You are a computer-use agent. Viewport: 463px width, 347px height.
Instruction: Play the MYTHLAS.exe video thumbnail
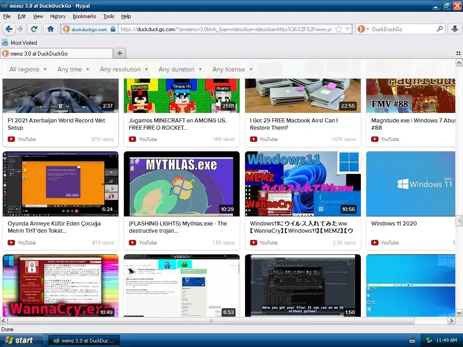(182, 184)
